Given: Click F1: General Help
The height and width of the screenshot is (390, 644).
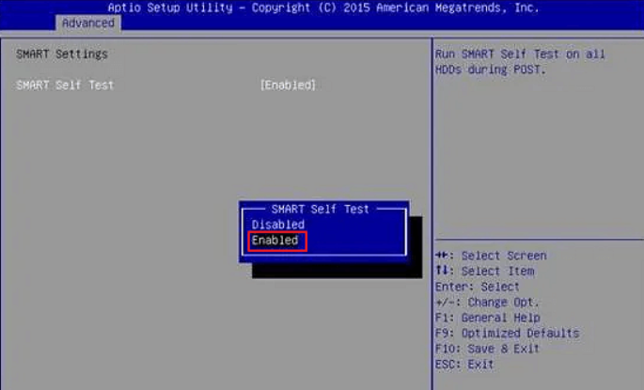Looking at the screenshot, I should coord(488,318).
